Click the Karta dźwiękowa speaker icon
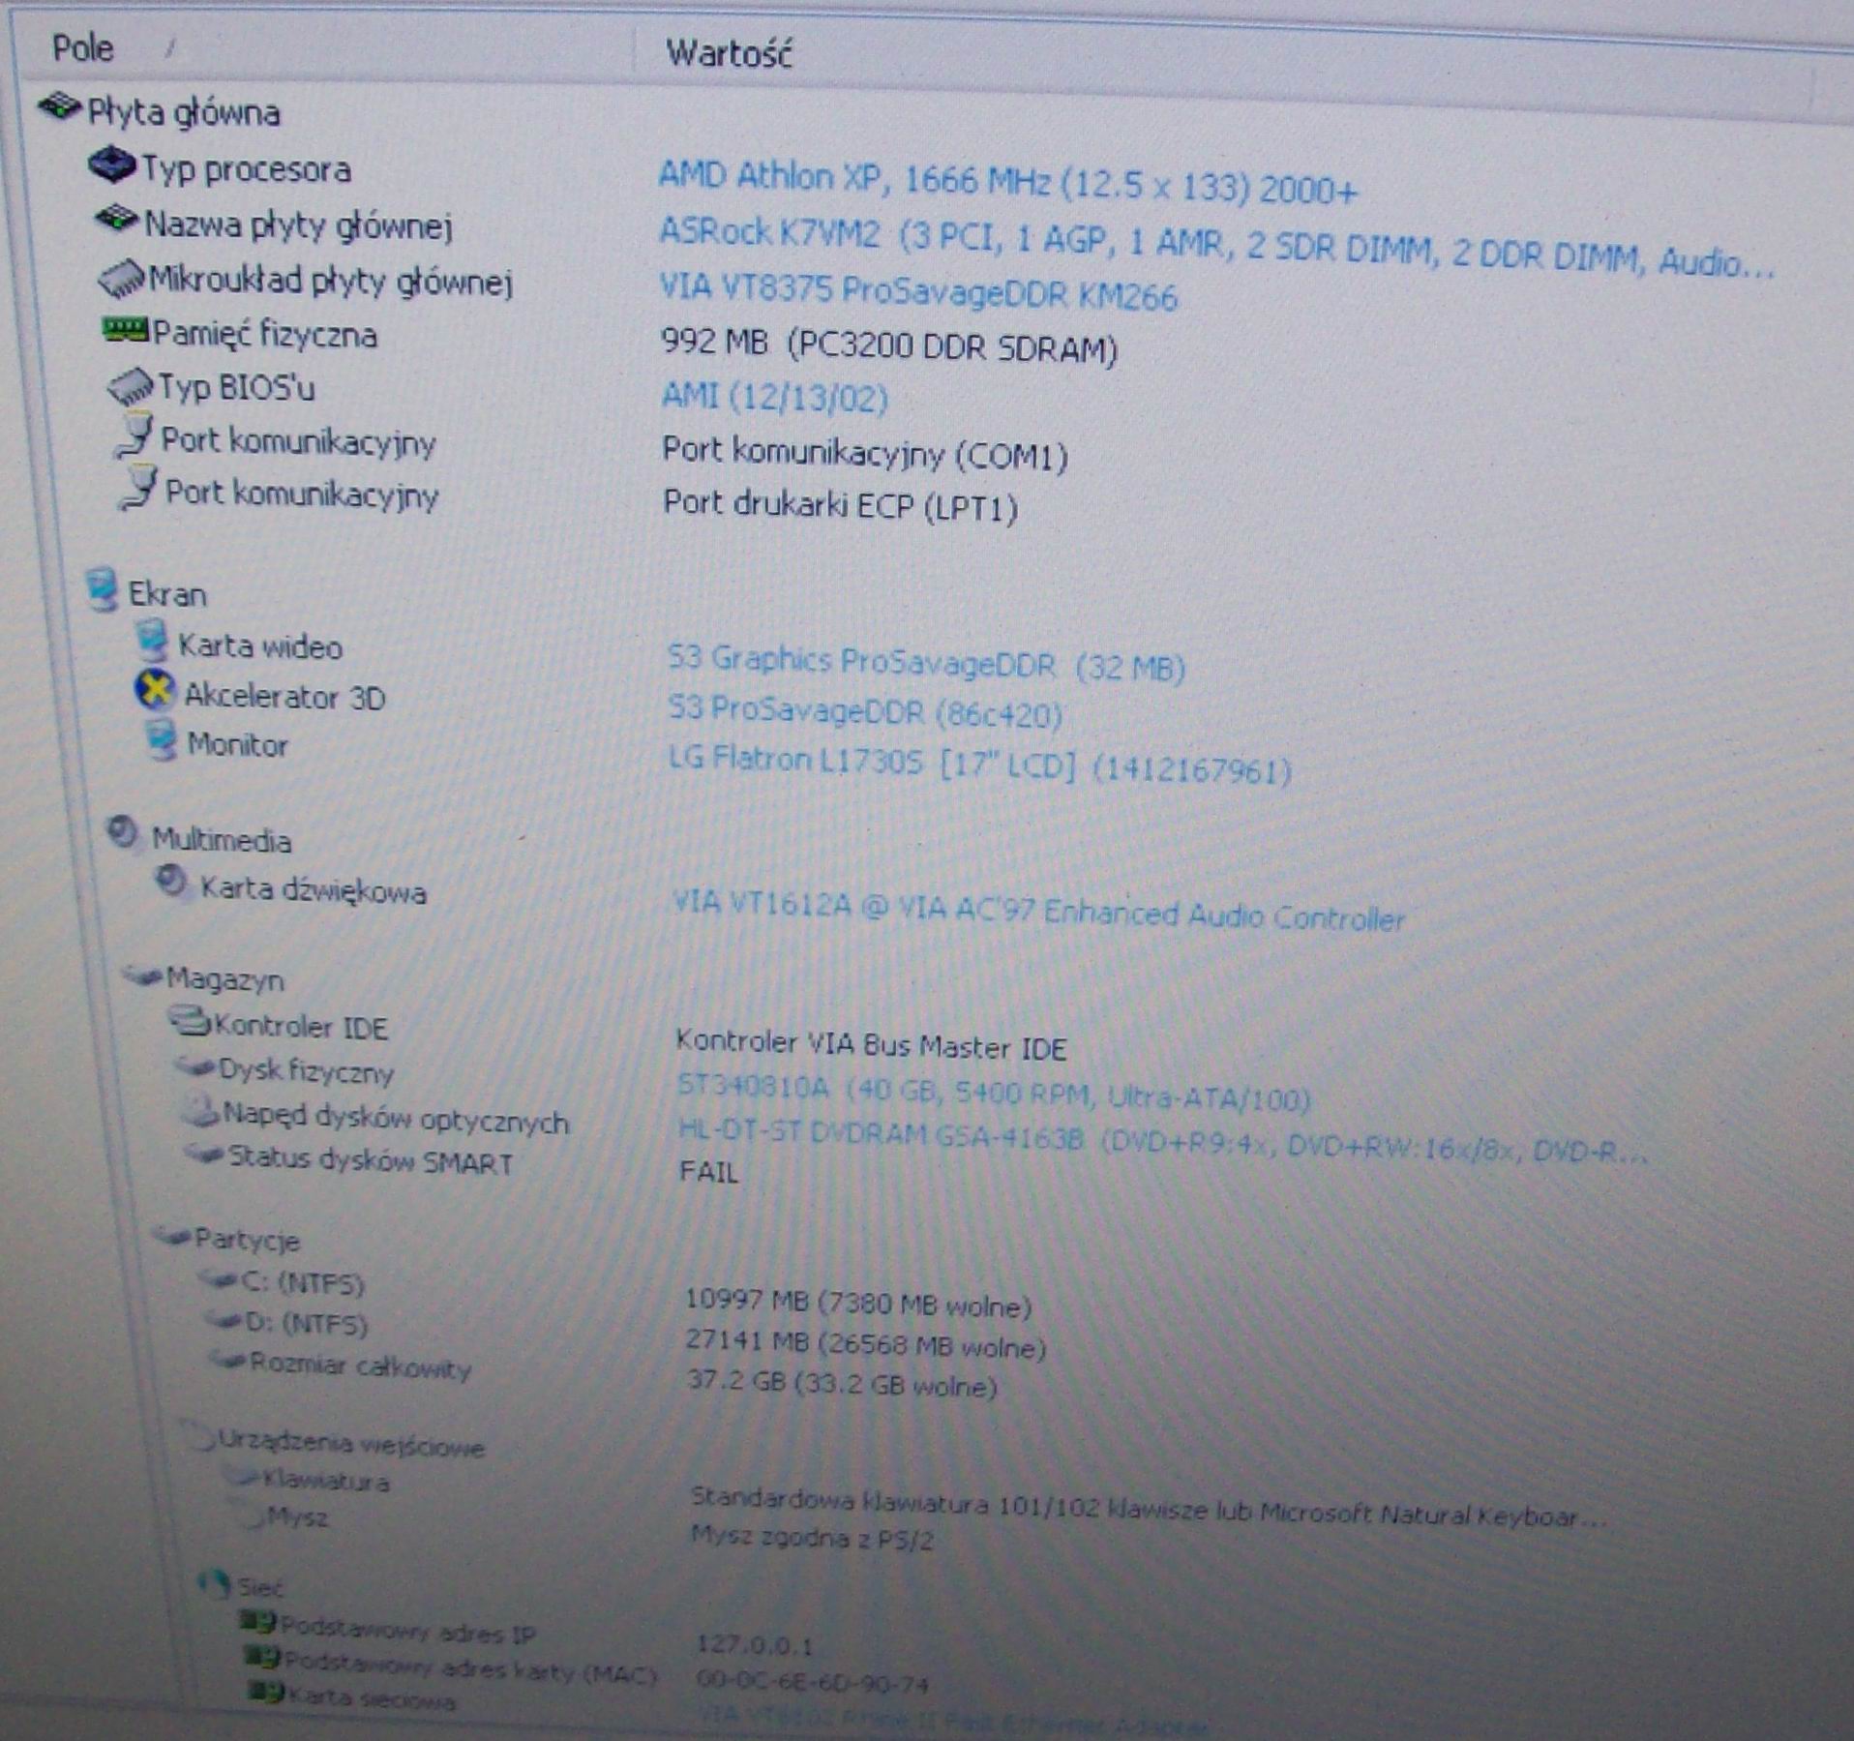The height and width of the screenshot is (1741, 1854). [172, 882]
